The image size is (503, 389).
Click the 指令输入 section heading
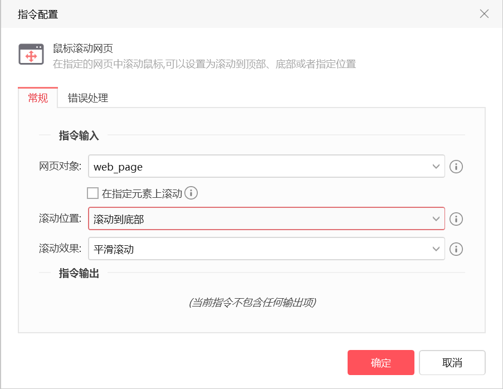(x=79, y=135)
